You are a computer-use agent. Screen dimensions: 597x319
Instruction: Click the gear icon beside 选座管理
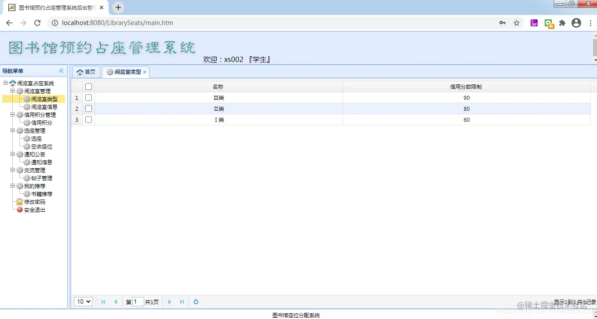[20, 130]
